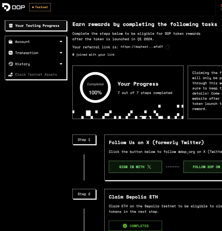222x231 pixels.
Task: Copy the referral link using the copy icon
Action: [x=167, y=47]
